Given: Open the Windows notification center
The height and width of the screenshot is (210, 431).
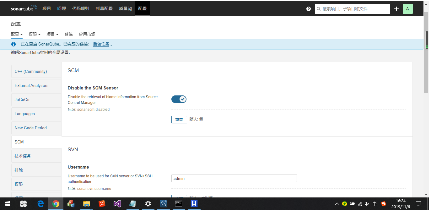Looking at the screenshot, I should (418, 204).
